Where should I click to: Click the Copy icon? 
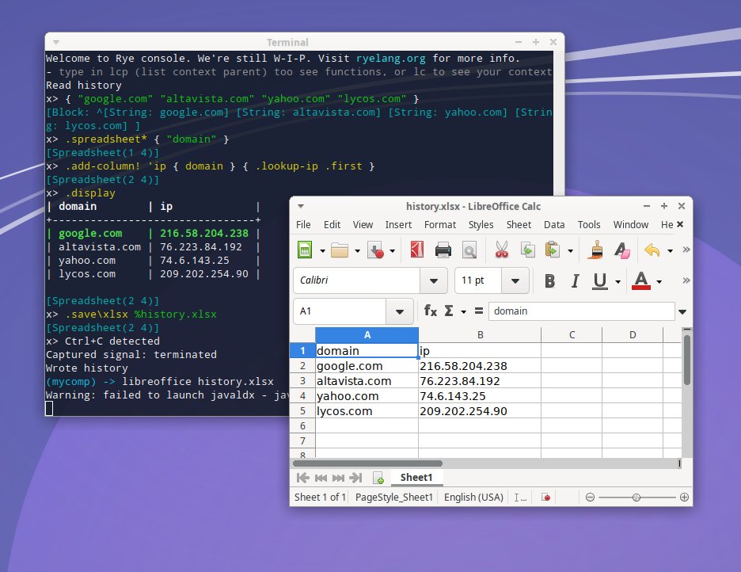[527, 250]
